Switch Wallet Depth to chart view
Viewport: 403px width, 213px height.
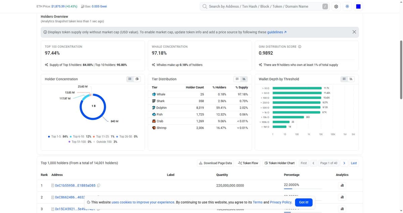click(x=351, y=79)
